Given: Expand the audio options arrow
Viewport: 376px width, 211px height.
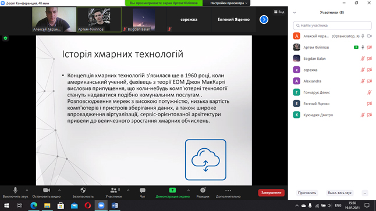Looking at the screenshot, I should 27,190.
